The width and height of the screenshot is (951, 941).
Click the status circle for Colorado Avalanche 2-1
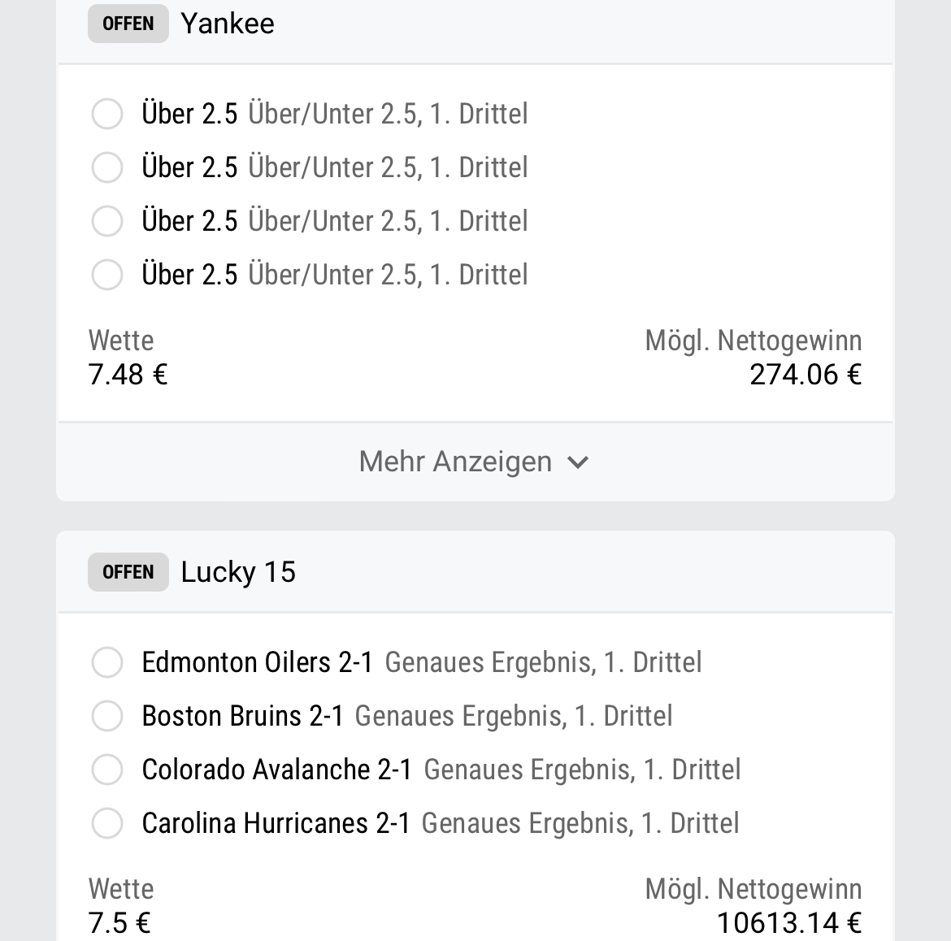coord(107,770)
